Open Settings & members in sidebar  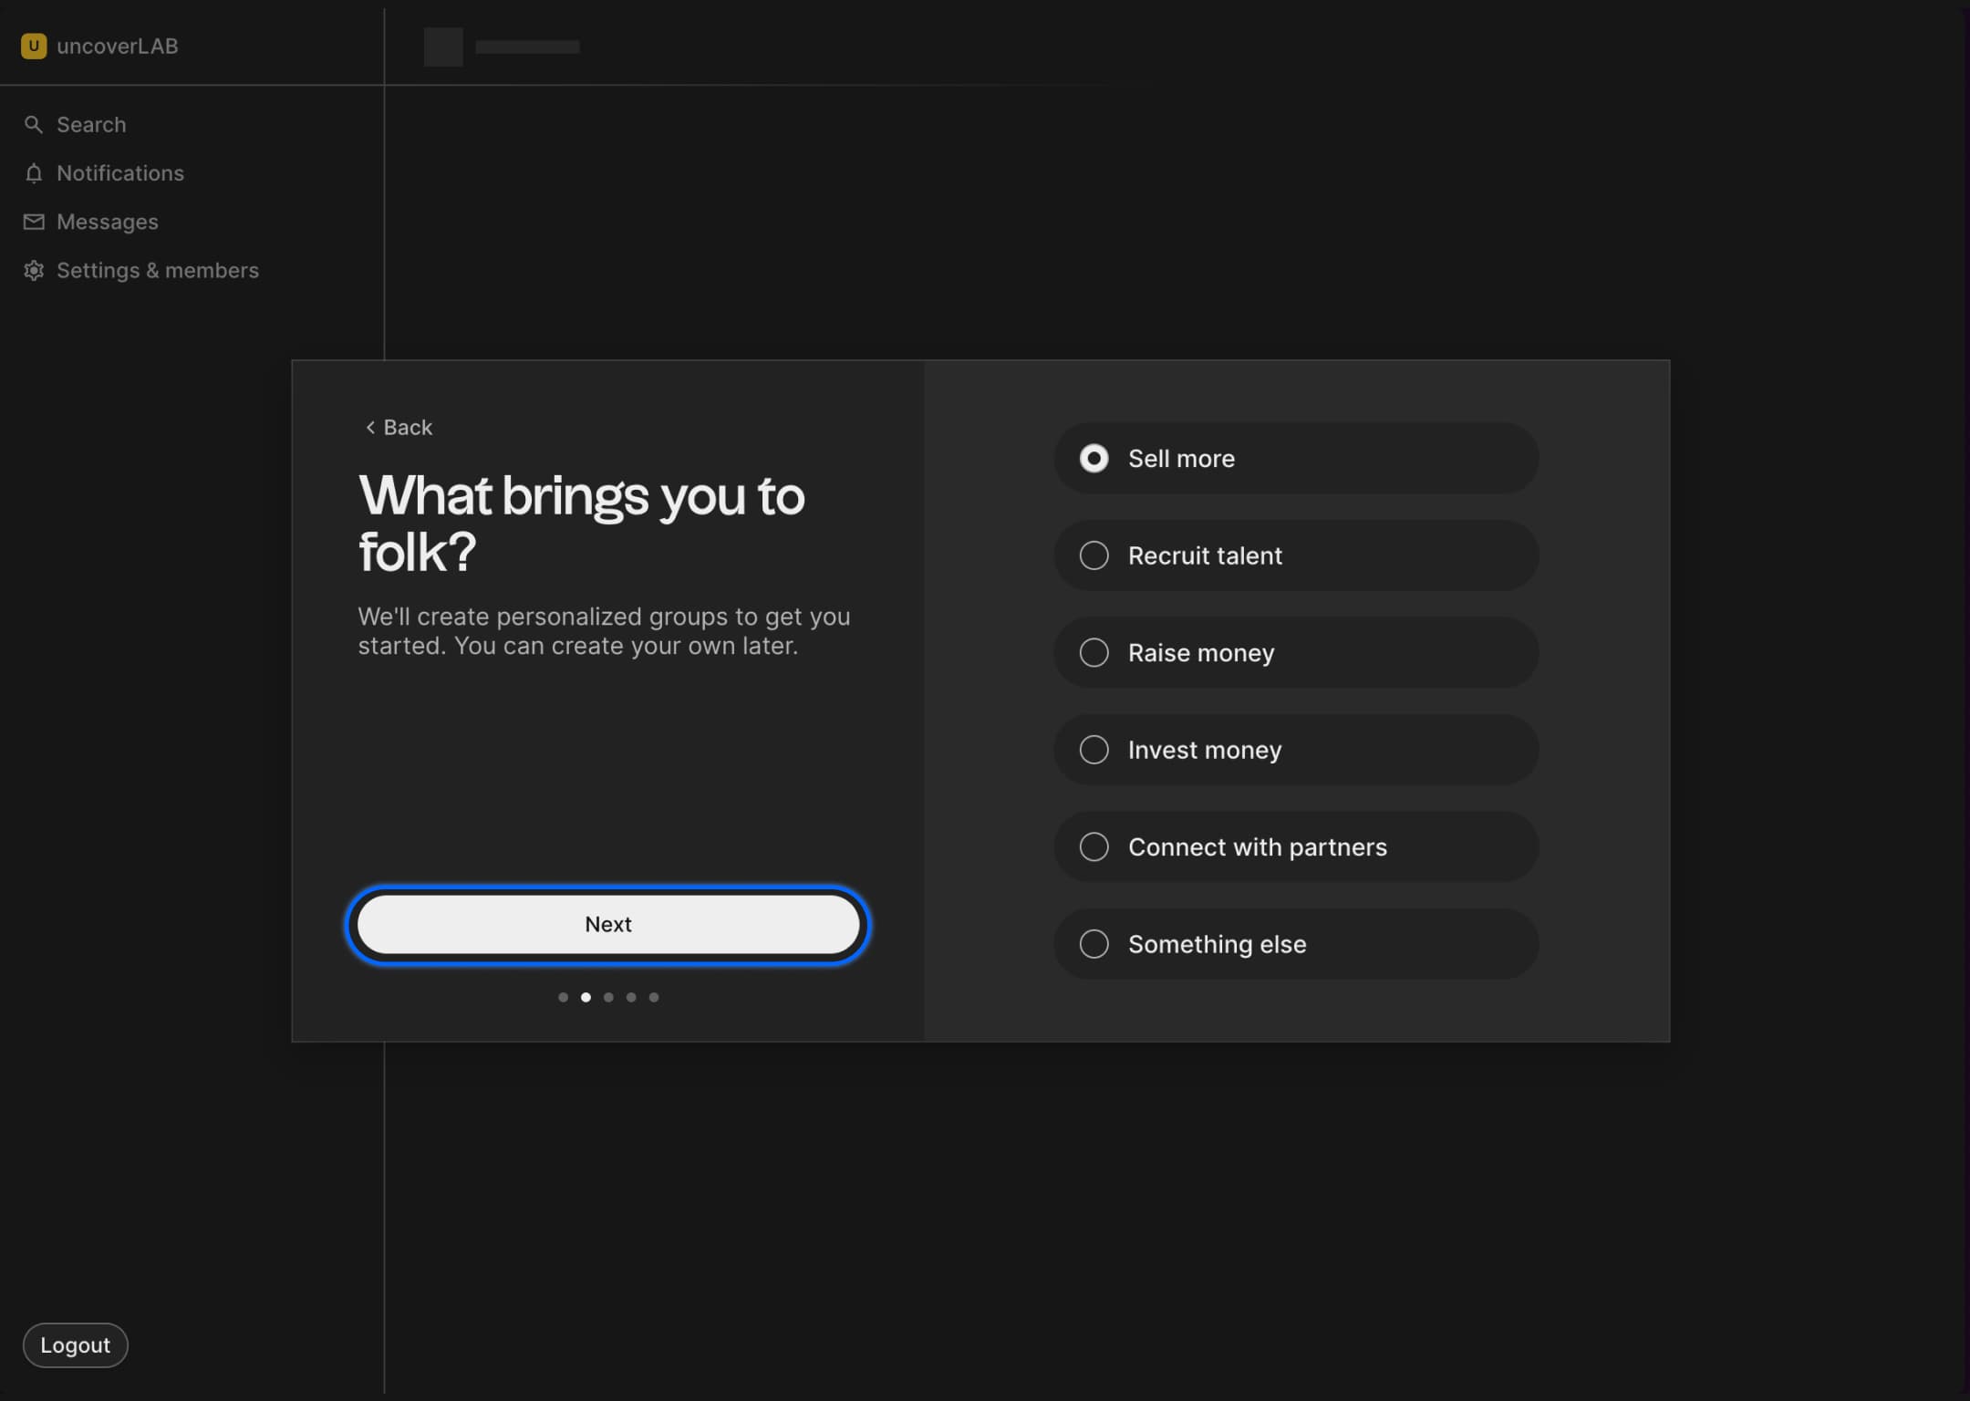(158, 270)
